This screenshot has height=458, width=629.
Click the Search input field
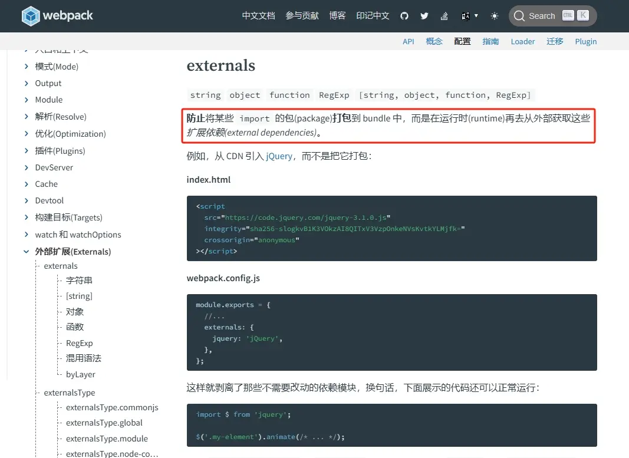(542, 16)
